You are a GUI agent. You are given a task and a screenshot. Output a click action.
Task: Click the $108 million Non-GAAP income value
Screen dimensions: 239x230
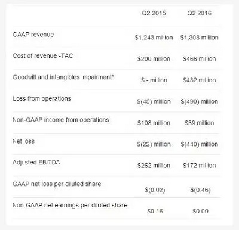point(154,123)
